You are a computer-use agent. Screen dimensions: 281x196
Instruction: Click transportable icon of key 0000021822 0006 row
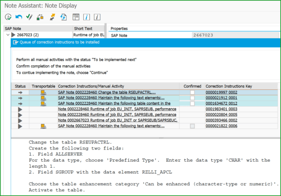(43, 126)
